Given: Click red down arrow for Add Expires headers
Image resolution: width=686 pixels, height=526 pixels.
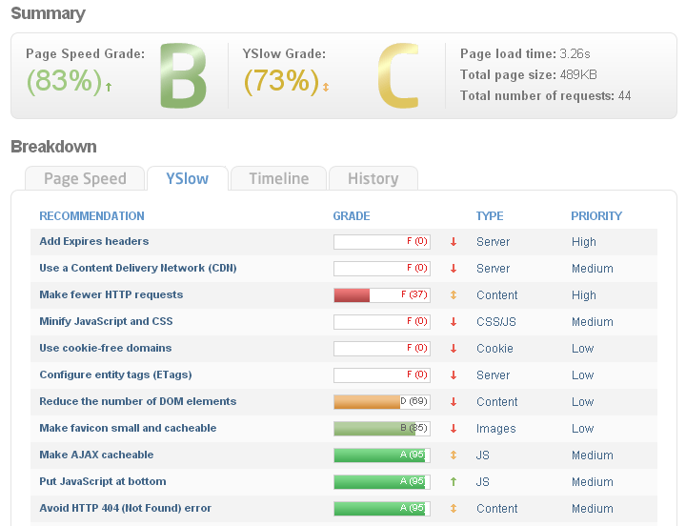Looking at the screenshot, I should (x=454, y=242).
